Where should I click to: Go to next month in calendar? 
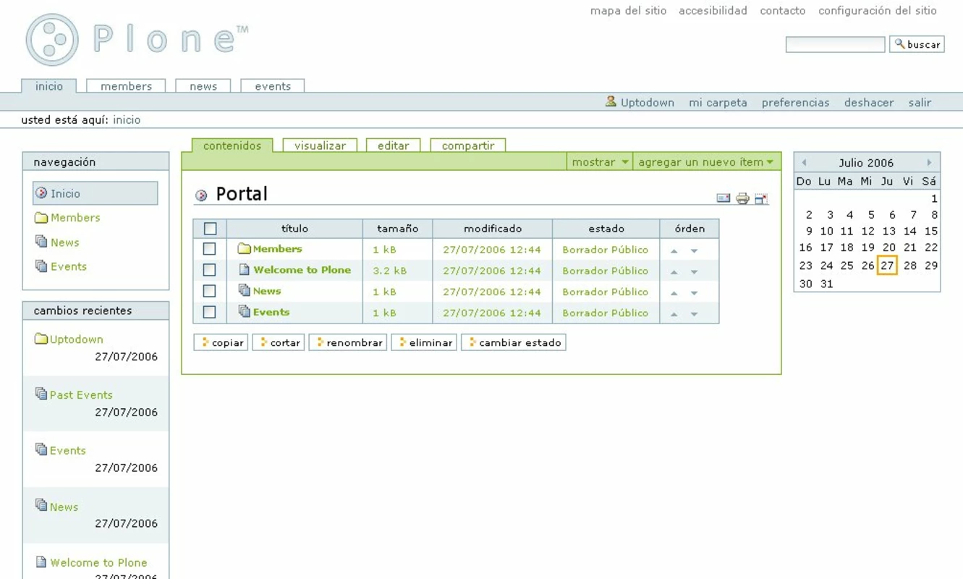[x=930, y=163]
